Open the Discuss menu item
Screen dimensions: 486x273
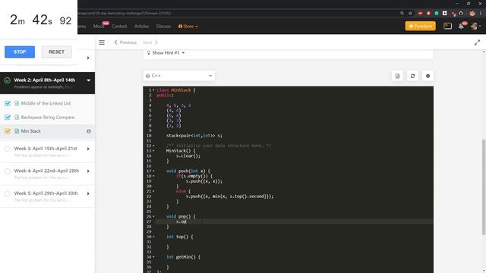(163, 27)
